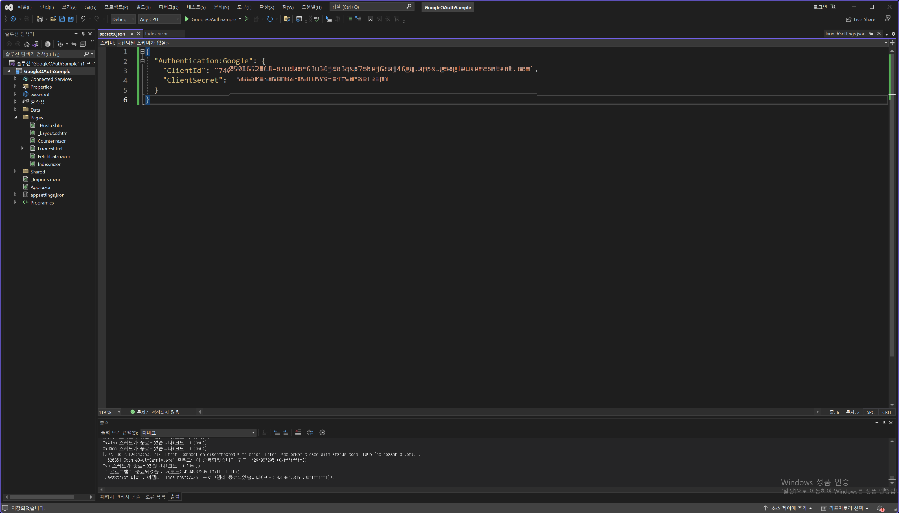Expand the Shared folder in Solution Explorer
This screenshot has height=513, width=899.
[16, 172]
